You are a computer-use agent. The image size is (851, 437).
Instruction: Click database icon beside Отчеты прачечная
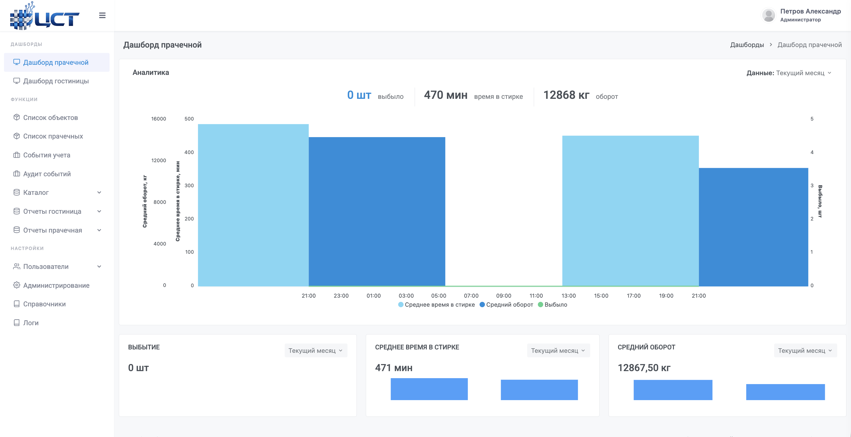(x=17, y=230)
